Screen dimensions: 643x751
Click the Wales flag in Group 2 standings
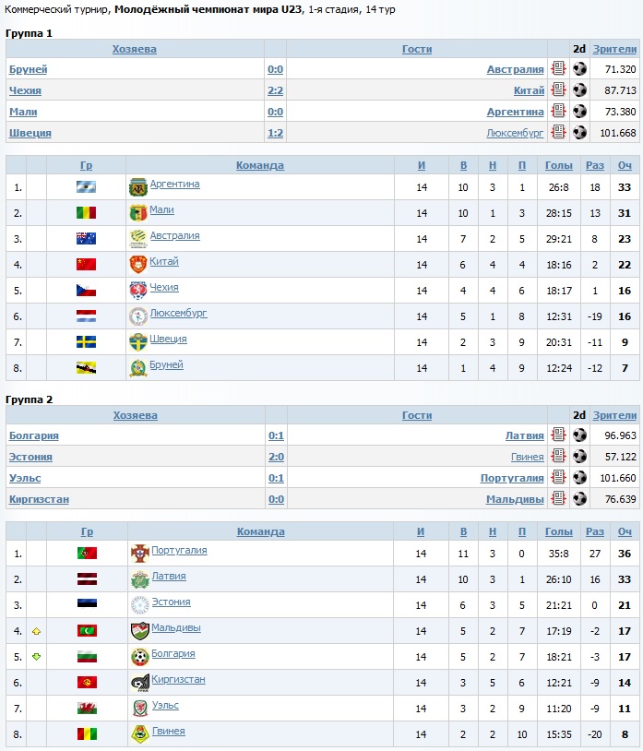[x=87, y=709]
